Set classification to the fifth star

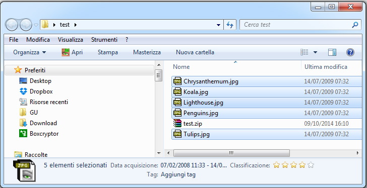pyautogui.click(x=311, y=165)
